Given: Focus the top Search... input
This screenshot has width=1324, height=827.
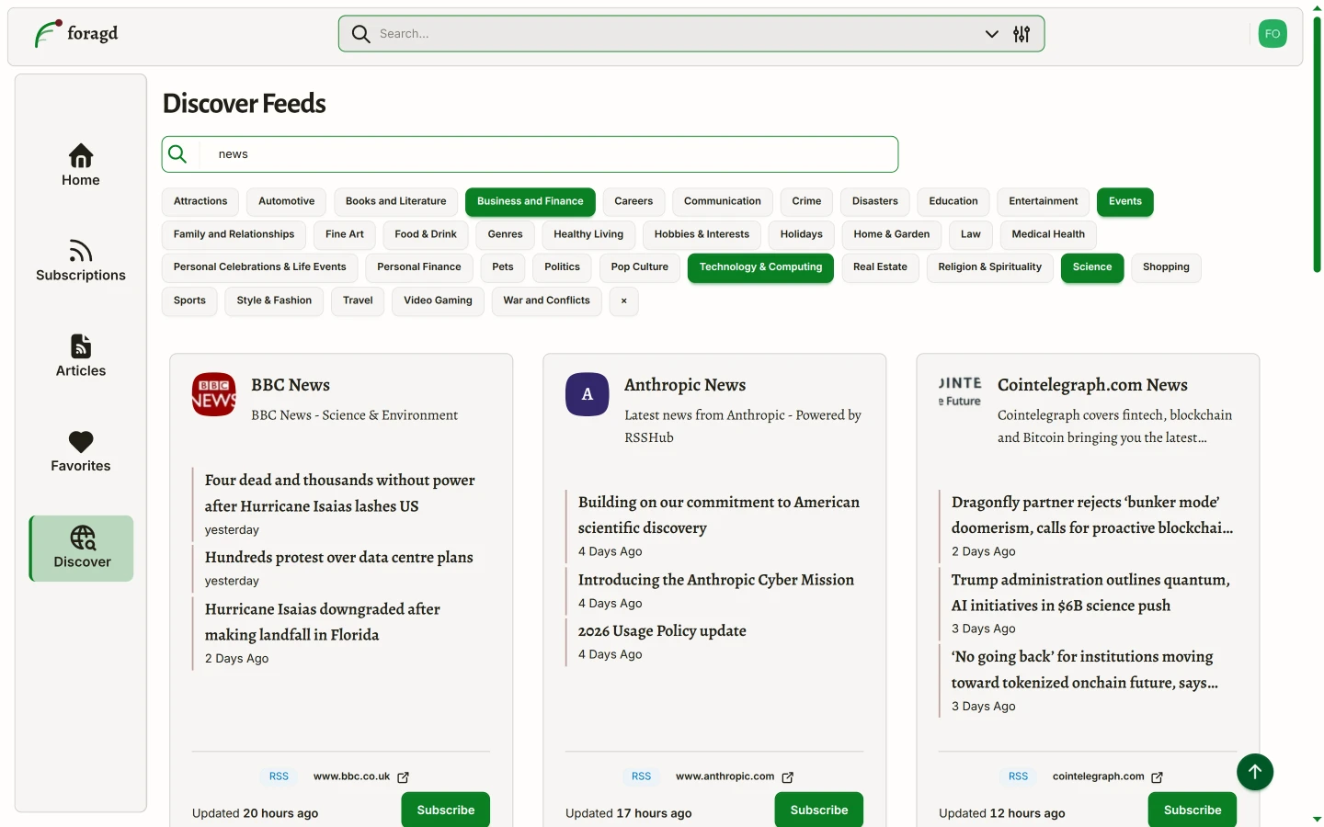Looking at the screenshot, I should point(676,34).
